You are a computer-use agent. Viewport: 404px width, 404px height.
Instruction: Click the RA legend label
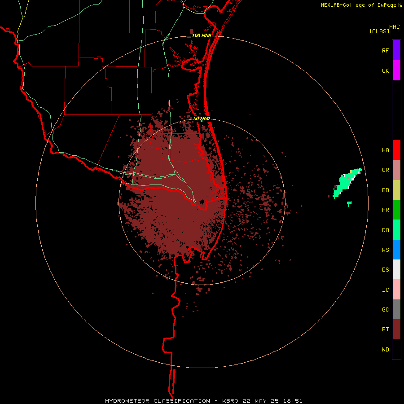tap(385, 230)
